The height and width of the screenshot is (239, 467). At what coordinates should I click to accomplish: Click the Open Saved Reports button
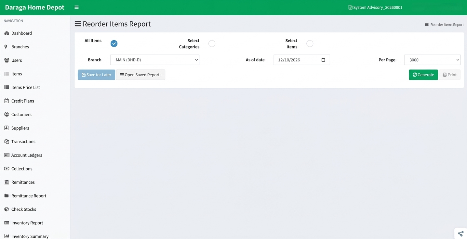(140, 75)
